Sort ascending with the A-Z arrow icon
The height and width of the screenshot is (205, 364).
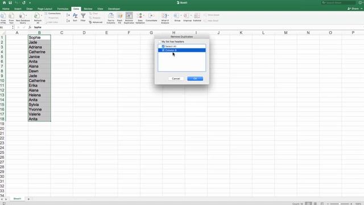tap(68, 15)
